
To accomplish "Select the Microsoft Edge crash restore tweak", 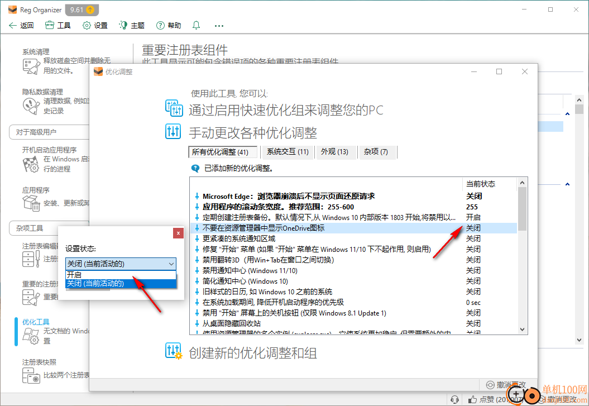I will [x=353, y=196].
